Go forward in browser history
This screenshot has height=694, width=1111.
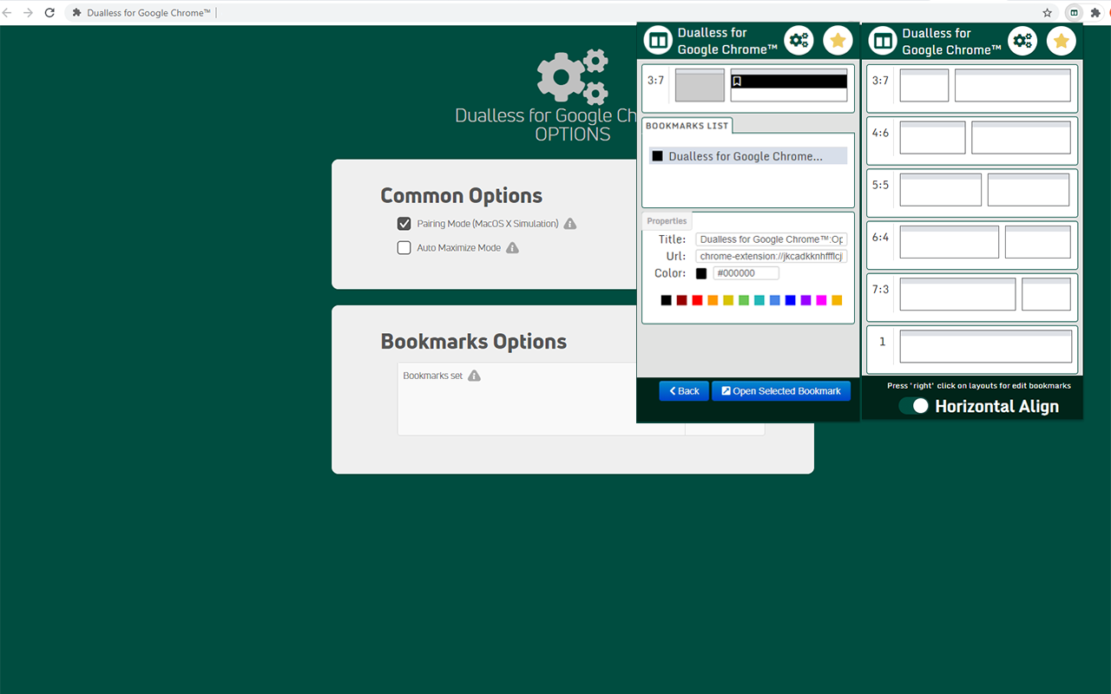pos(29,13)
